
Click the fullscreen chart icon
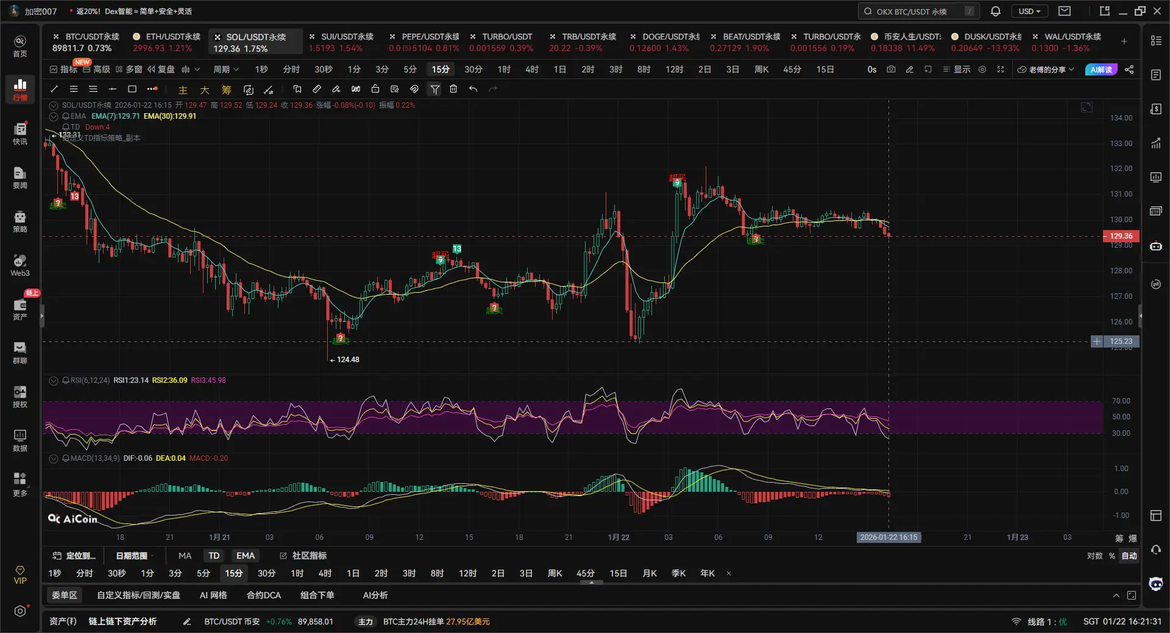(1000, 69)
